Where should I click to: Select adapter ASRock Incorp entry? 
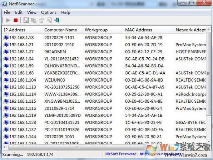pyautogui.click(x=190, y=94)
